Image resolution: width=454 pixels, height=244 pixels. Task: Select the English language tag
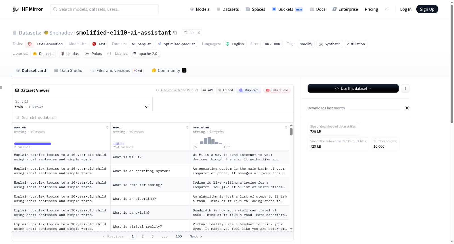pyautogui.click(x=235, y=44)
